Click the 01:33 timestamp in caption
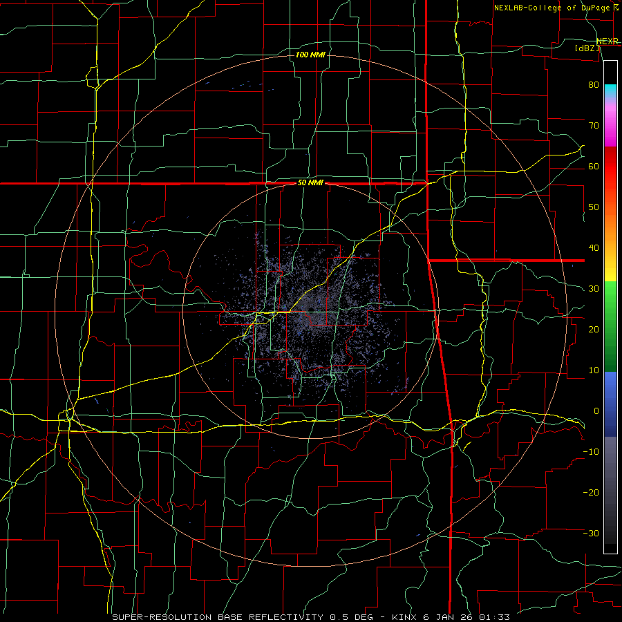This screenshot has height=622, width=622. (x=493, y=617)
